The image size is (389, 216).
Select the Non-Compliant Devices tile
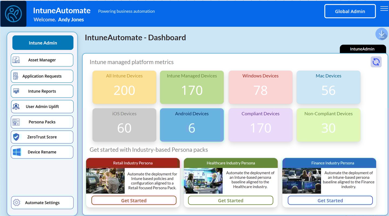pyautogui.click(x=328, y=125)
